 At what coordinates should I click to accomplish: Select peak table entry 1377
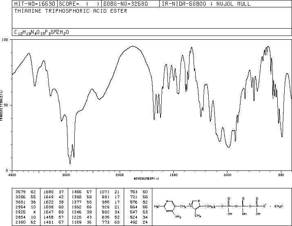pyautogui.click(x=76, y=202)
